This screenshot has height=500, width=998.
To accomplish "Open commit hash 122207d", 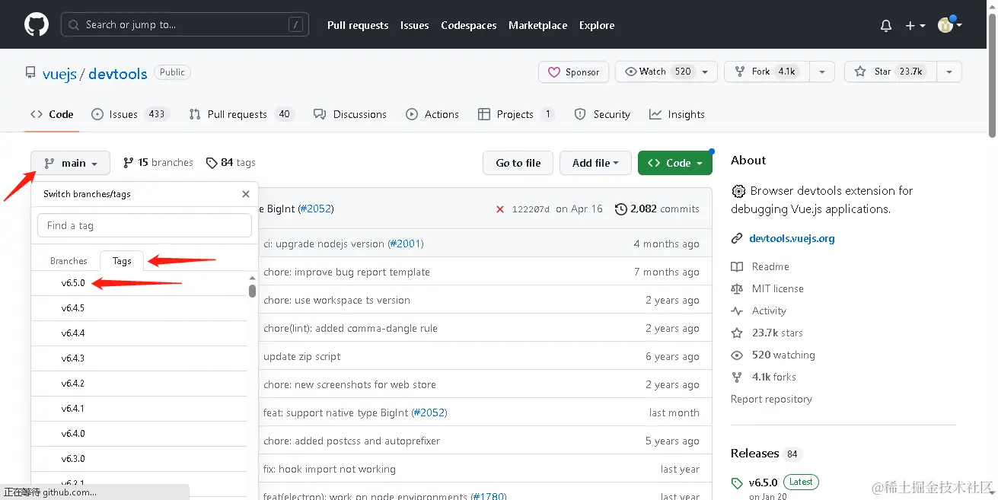I will (x=531, y=209).
